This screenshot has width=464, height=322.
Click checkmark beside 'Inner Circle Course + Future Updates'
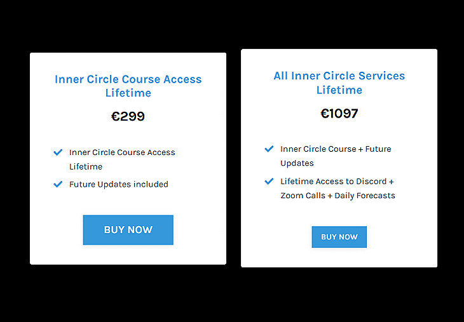point(269,149)
